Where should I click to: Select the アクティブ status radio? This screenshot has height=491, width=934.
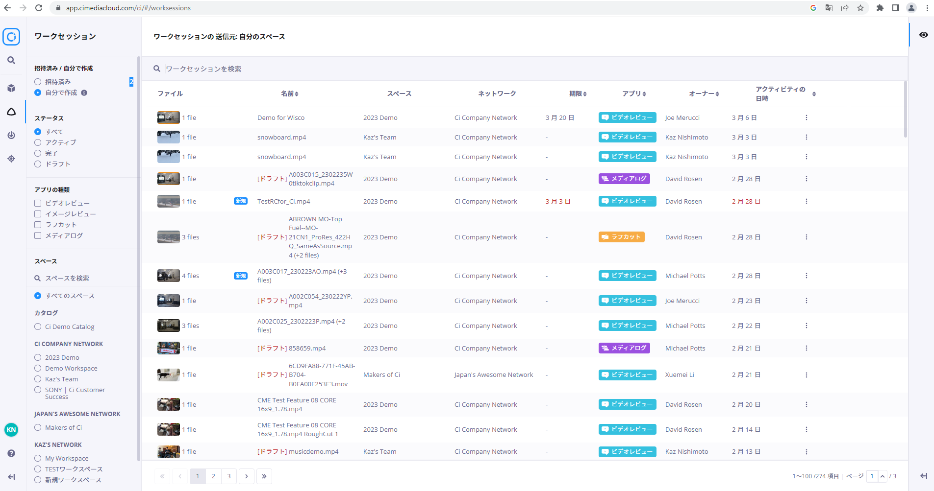[x=38, y=142]
